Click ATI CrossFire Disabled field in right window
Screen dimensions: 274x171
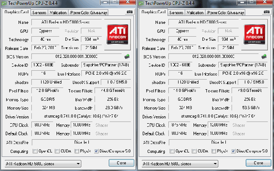tap(219, 142)
